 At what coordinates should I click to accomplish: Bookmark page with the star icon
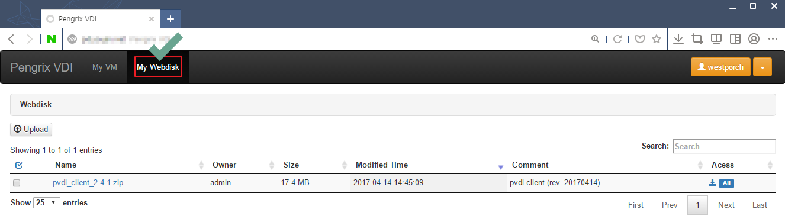pos(657,39)
